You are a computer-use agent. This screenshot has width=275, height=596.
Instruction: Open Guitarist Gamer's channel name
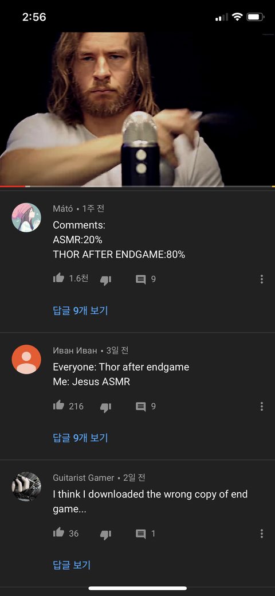click(84, 478)
